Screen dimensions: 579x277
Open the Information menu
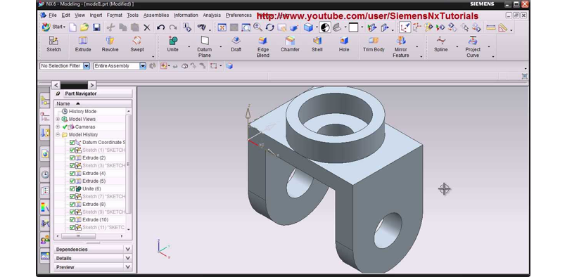pyautogui.click(x=186, y=15)
